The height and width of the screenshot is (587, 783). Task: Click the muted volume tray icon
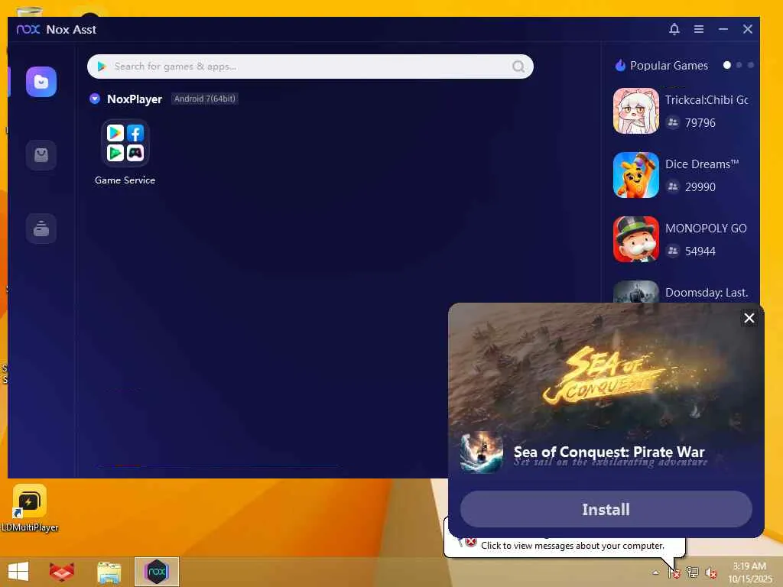point(710,572)
